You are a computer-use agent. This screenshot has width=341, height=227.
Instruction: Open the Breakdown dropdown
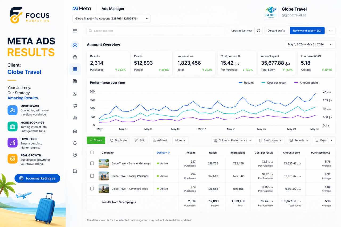point(270,140)
